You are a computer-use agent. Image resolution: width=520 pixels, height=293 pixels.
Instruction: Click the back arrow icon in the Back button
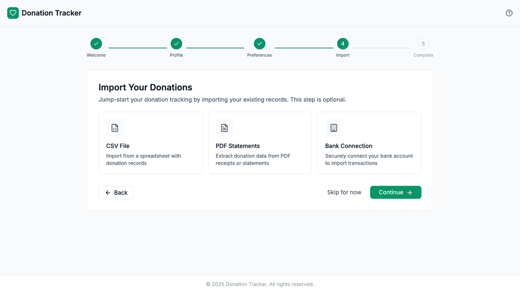point(107,192)
